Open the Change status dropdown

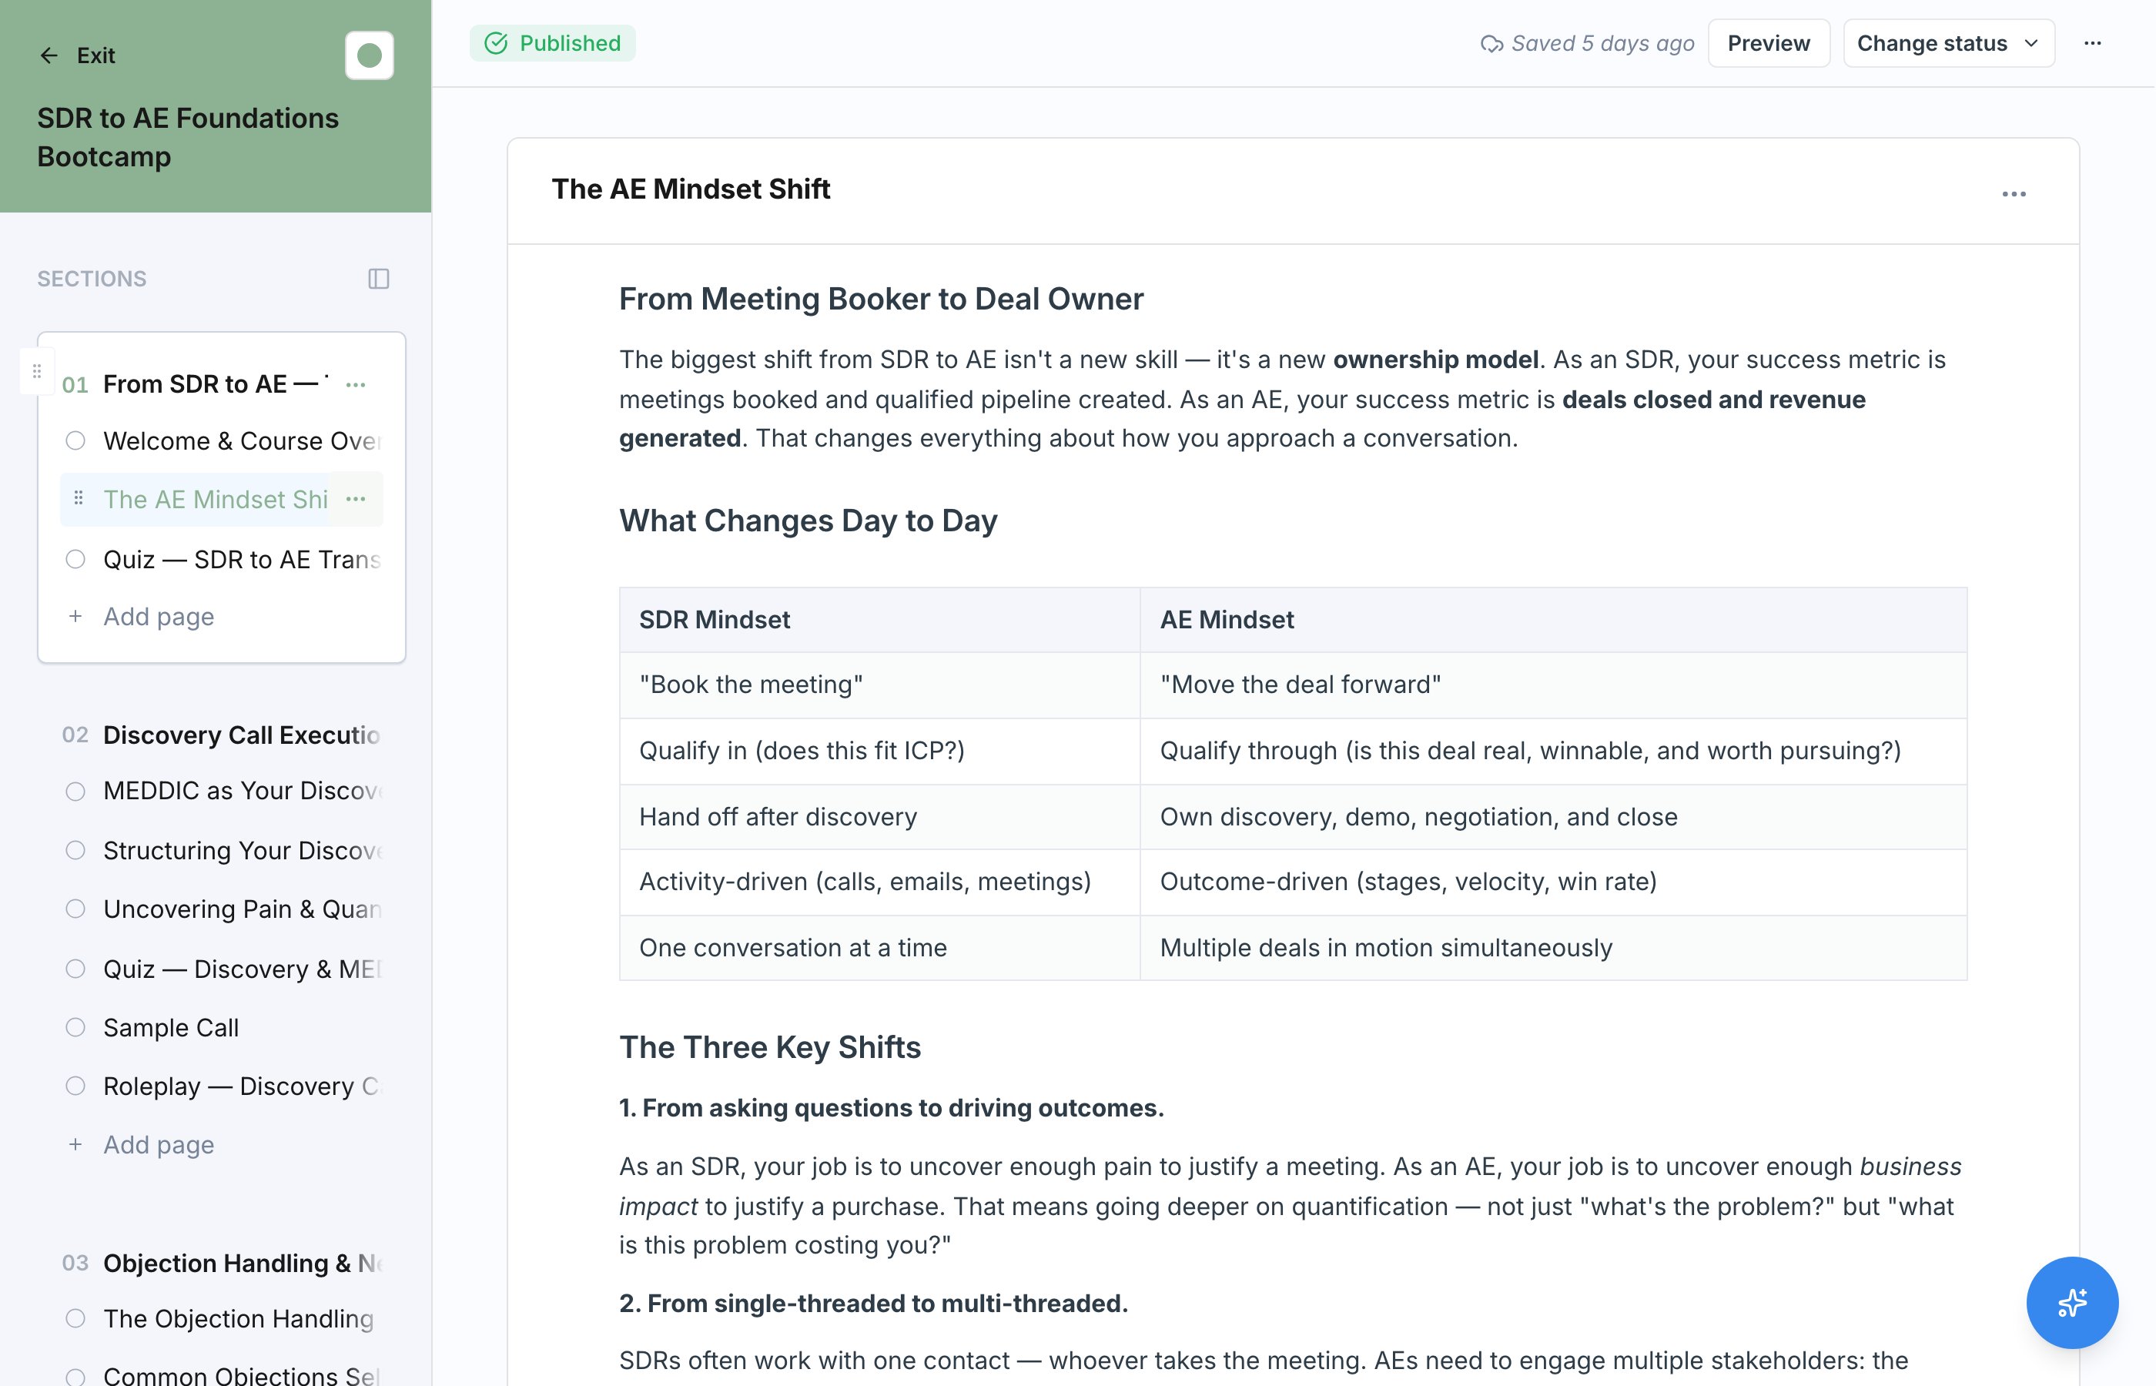pos(1948,43)
